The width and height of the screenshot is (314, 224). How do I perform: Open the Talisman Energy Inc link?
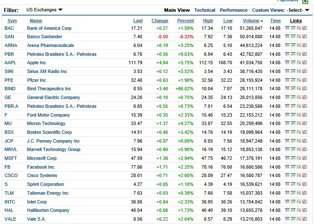(47, 193)
